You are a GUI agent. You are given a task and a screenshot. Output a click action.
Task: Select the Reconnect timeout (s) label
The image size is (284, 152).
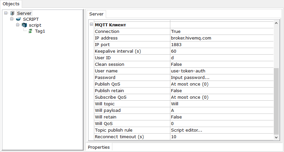[119, 137]
